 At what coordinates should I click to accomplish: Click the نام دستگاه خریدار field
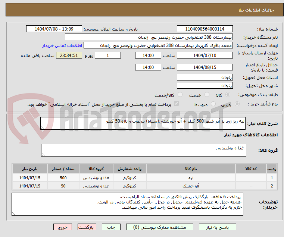tap(149, 37)
